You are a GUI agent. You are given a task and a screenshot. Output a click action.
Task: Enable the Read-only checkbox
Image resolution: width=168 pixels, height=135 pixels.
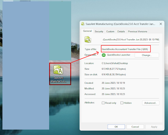pyautogui.click(x=103, y=103)
